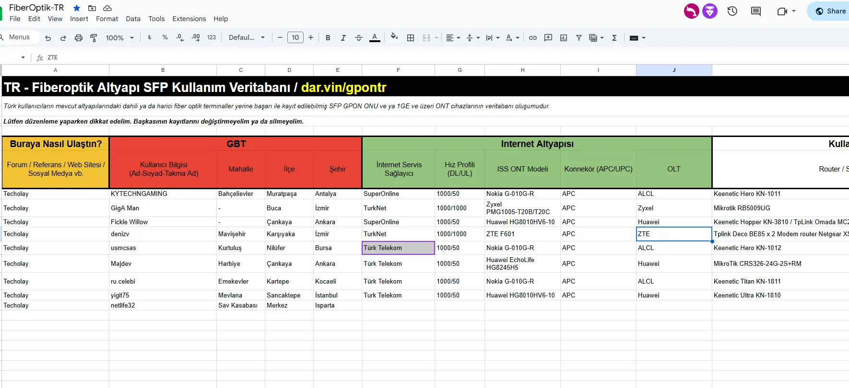
Task: Open the File menu
Action: coord(15,19)
